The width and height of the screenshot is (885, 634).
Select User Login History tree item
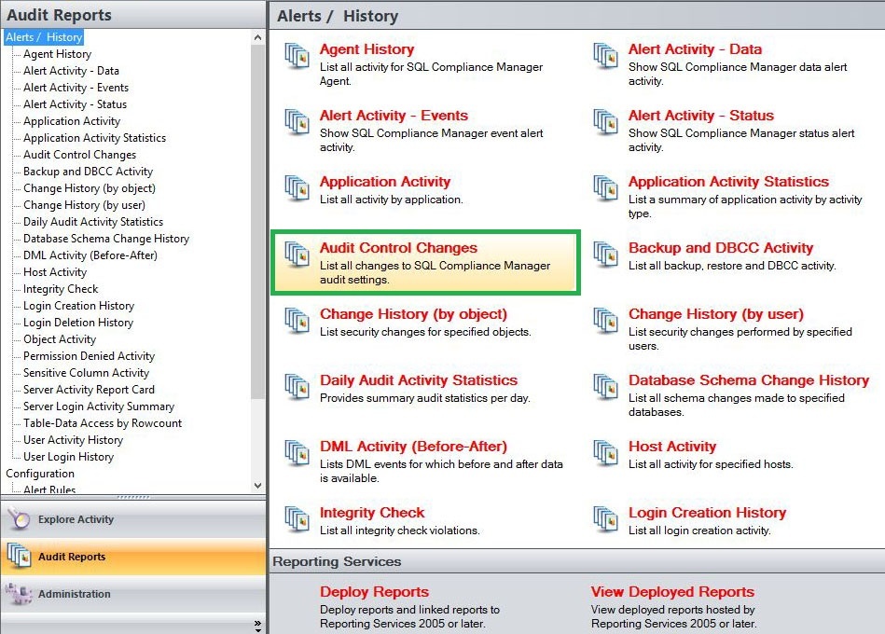[68, 457]
